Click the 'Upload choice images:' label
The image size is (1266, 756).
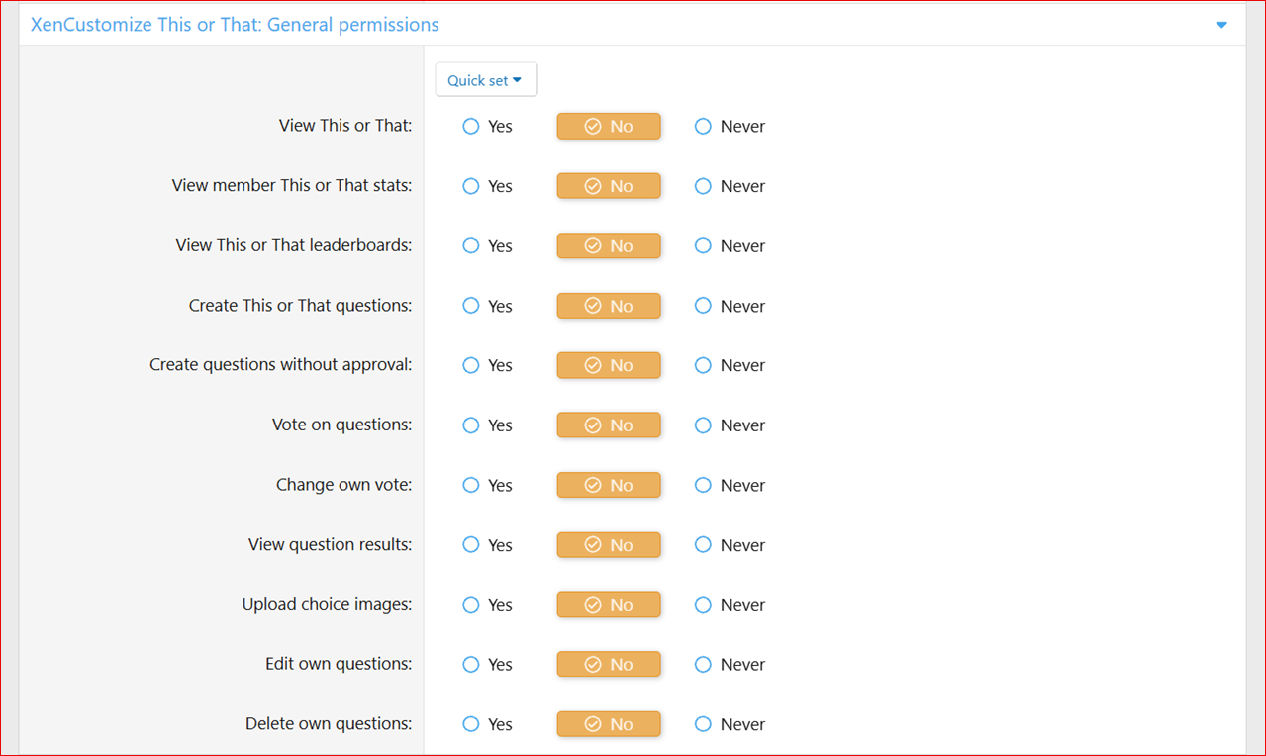pos(328,604)
